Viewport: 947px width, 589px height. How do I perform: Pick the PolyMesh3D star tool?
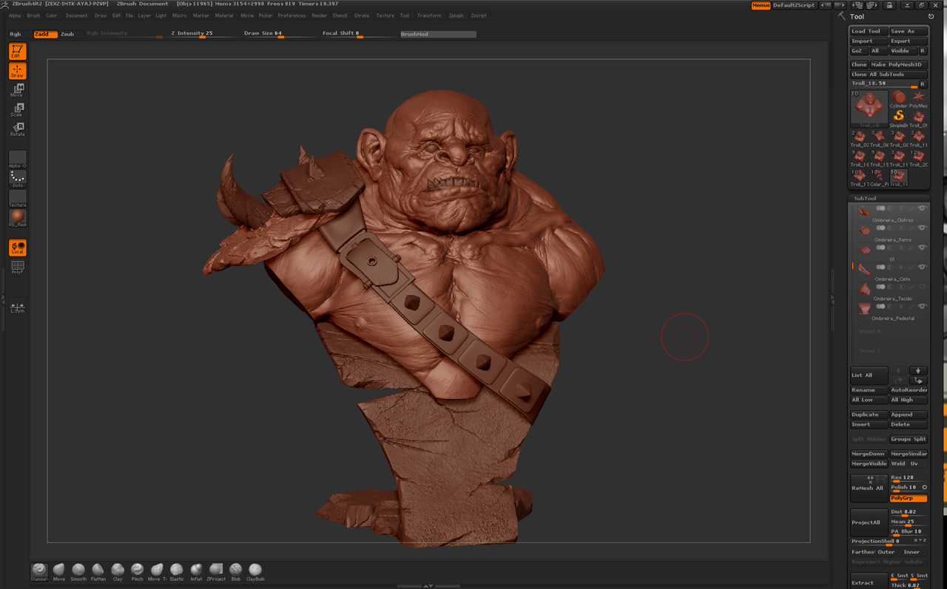918,100
